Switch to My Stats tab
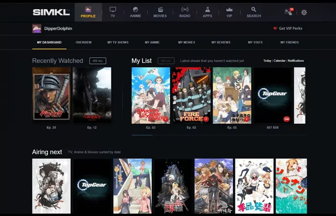 tap(255, 42)
